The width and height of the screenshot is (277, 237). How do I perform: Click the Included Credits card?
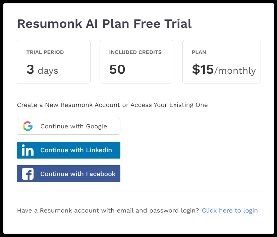coord(136,62)
